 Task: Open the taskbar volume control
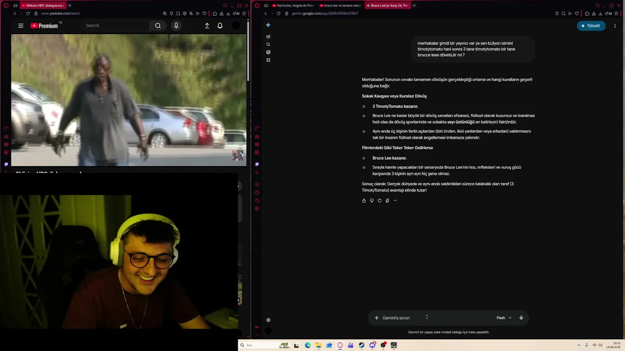click(x=601, y=345)
